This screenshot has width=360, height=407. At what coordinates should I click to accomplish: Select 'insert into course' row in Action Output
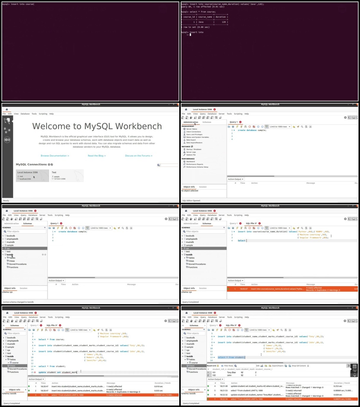(x=292, y=289)
